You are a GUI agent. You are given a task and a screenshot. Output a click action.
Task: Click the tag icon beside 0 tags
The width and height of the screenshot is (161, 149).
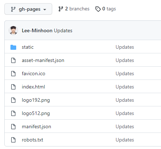pyautogui.click(x=98, y=9)
